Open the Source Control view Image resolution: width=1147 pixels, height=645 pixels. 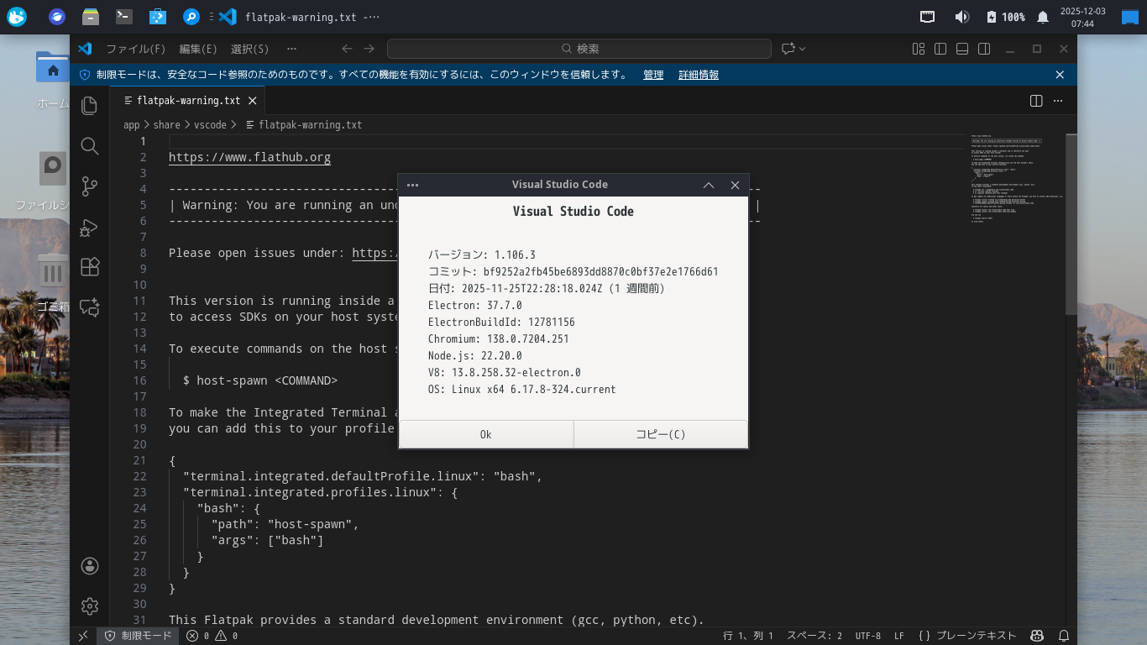pos(90,186)
